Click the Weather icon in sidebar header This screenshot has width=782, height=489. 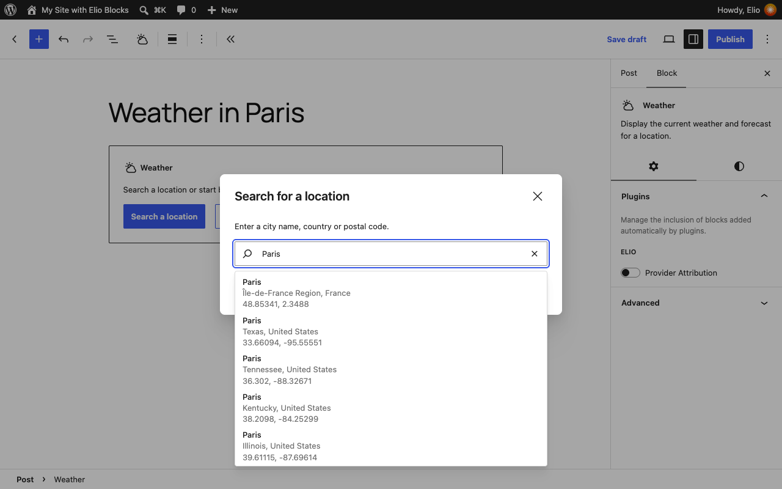pos(628,105)
